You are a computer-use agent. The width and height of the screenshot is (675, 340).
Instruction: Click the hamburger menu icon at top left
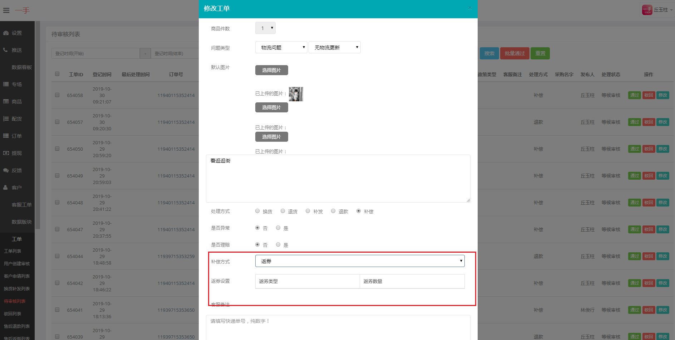(6, 10)
